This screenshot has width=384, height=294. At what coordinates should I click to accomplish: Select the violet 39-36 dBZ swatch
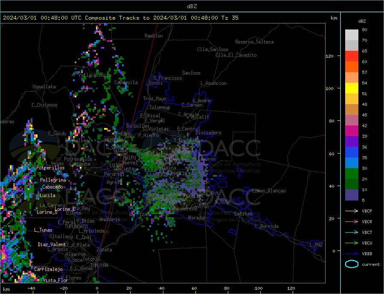[x=352, y=142]
